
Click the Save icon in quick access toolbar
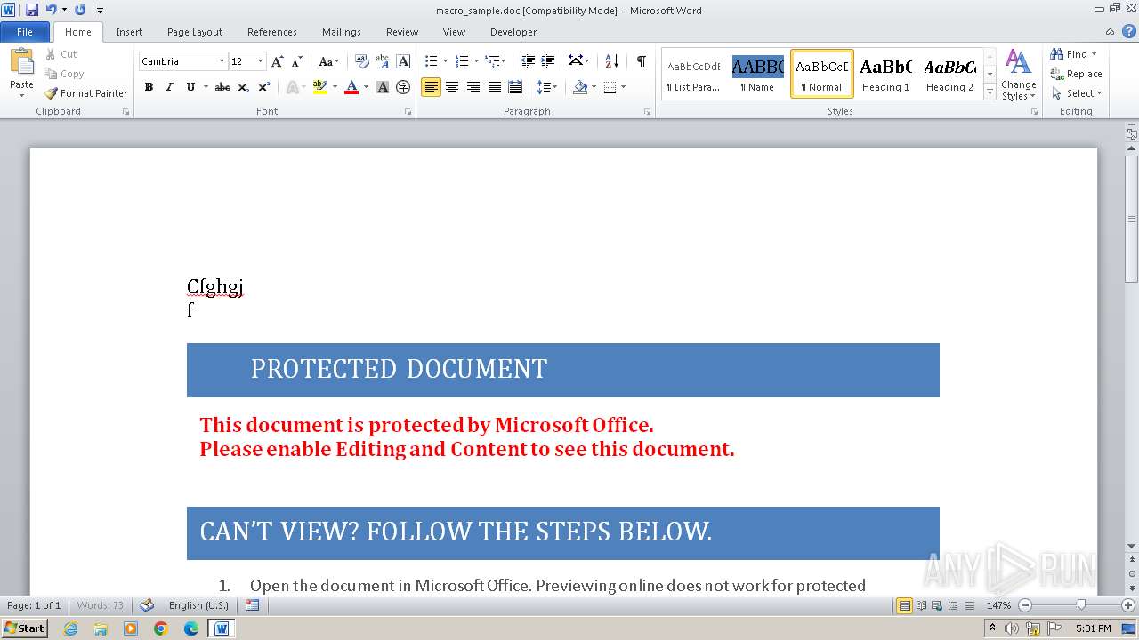click(32, 10)
